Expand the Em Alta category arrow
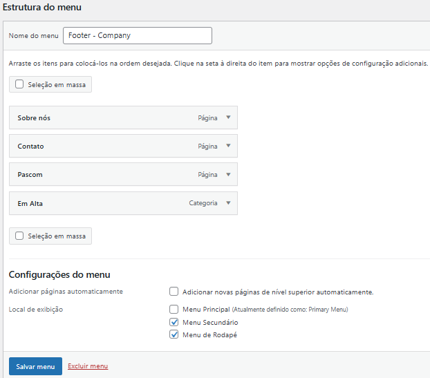Screen dimensions: 430x378 pos(228,203)
